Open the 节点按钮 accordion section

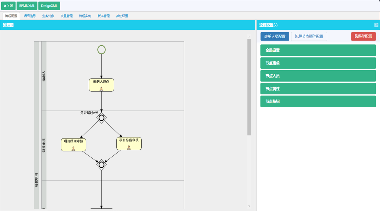pos(318,102)
